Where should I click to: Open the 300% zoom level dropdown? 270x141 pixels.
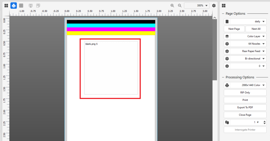(197, 6)
